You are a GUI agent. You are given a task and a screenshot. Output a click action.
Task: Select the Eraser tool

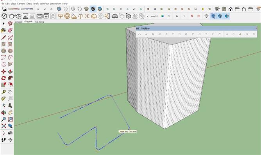[10, 30]
